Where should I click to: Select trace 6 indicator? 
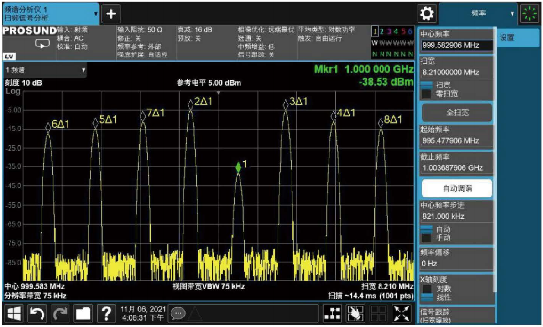410,31
